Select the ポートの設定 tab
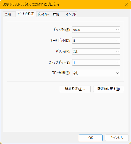Screen dimensions: 131x144 pos(26,14)
